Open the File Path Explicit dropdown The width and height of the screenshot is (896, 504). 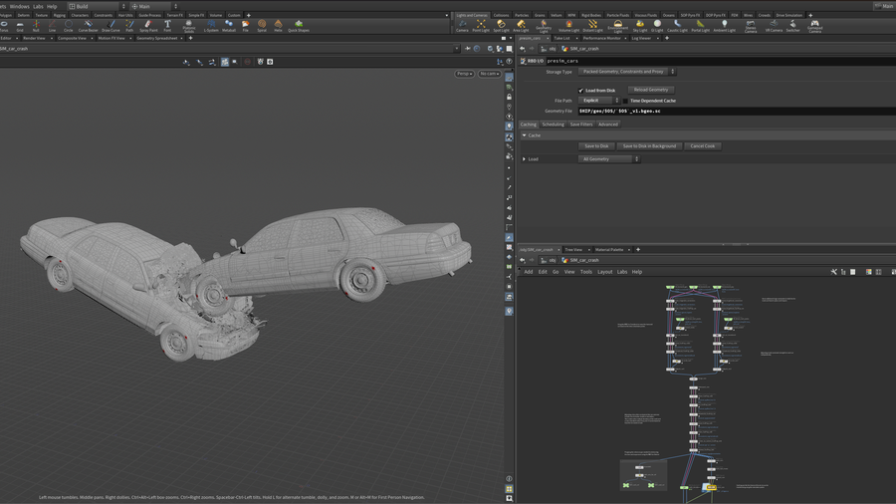pyautogui.click(x=599, y=101)
